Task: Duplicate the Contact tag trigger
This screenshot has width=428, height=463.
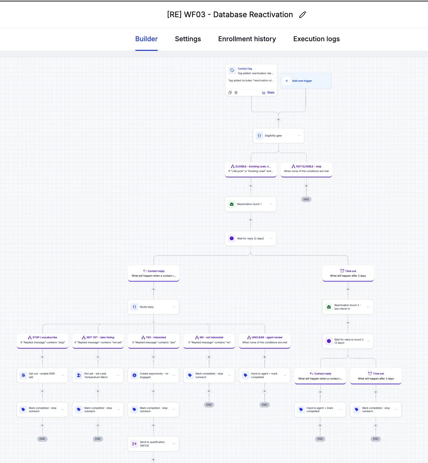Action: pyautogui.click(x=230, y=92)
